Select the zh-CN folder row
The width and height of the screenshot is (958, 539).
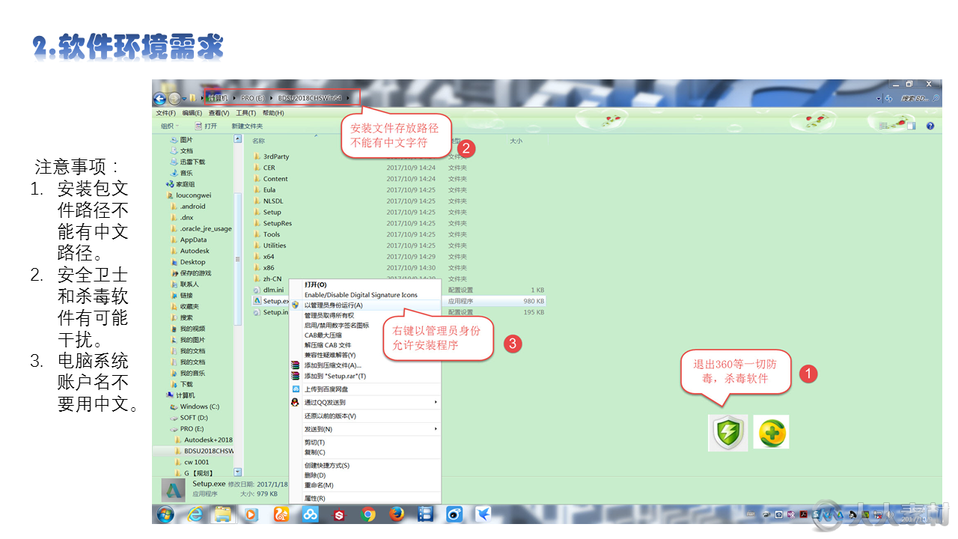click(x=399, y=278)
